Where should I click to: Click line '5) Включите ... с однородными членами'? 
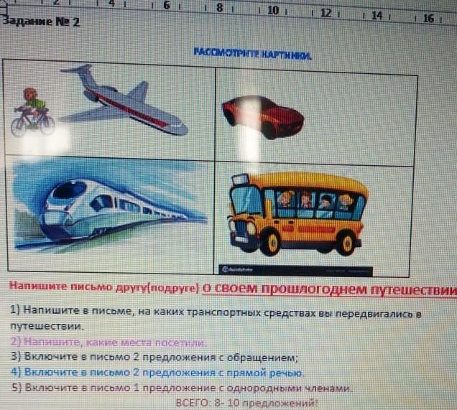(x=183, y=388)
